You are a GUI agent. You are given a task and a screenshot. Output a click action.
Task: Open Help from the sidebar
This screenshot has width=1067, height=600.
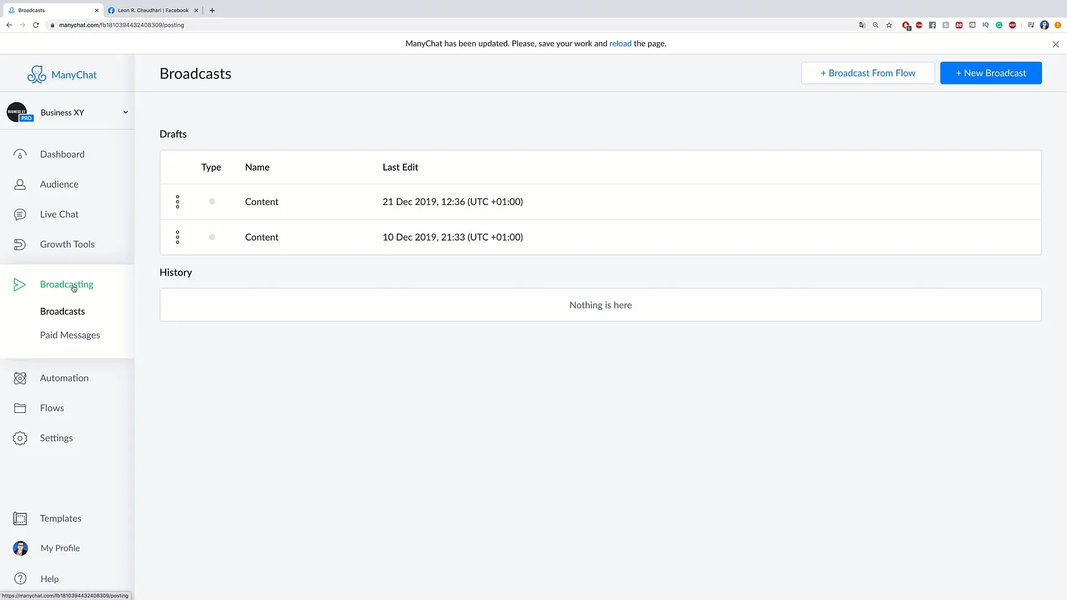point(49,579)
